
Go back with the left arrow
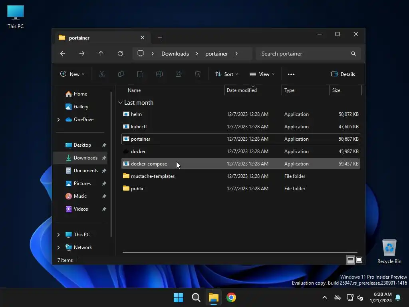(63, 54)
